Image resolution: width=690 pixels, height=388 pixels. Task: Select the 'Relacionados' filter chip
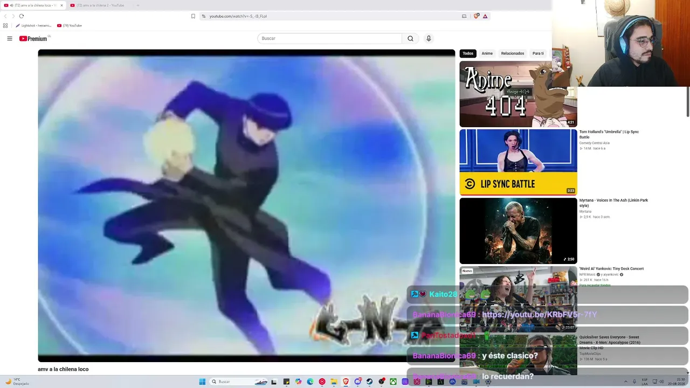pos(513,53)
